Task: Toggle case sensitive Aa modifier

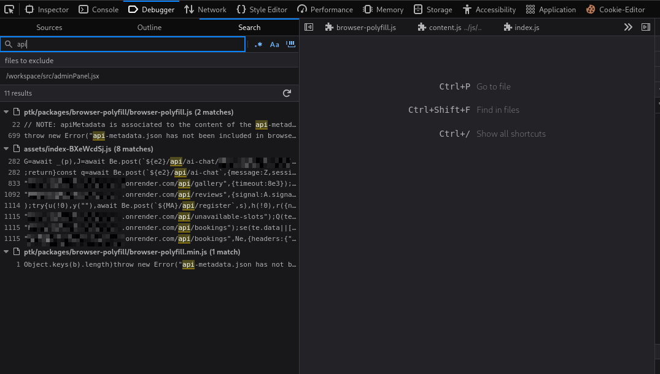Action: point(274,44)
